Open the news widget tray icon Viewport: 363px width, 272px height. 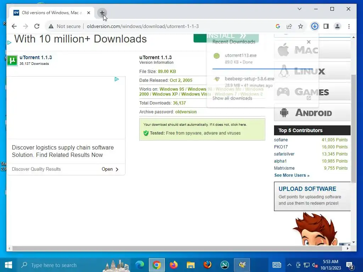(277, 265)
